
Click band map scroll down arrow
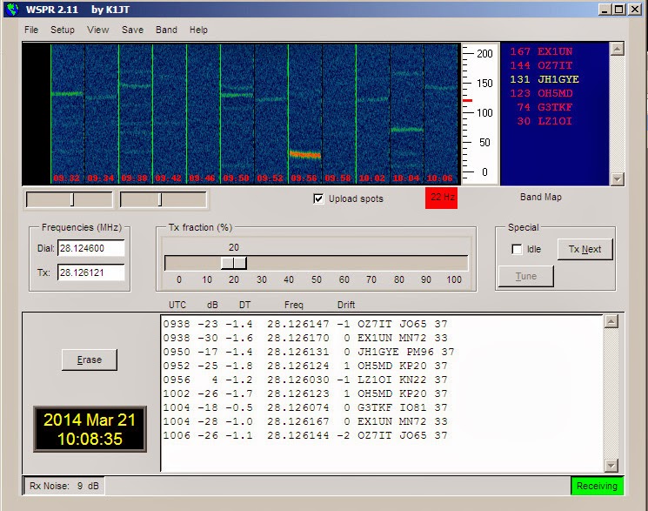point(617,178)
